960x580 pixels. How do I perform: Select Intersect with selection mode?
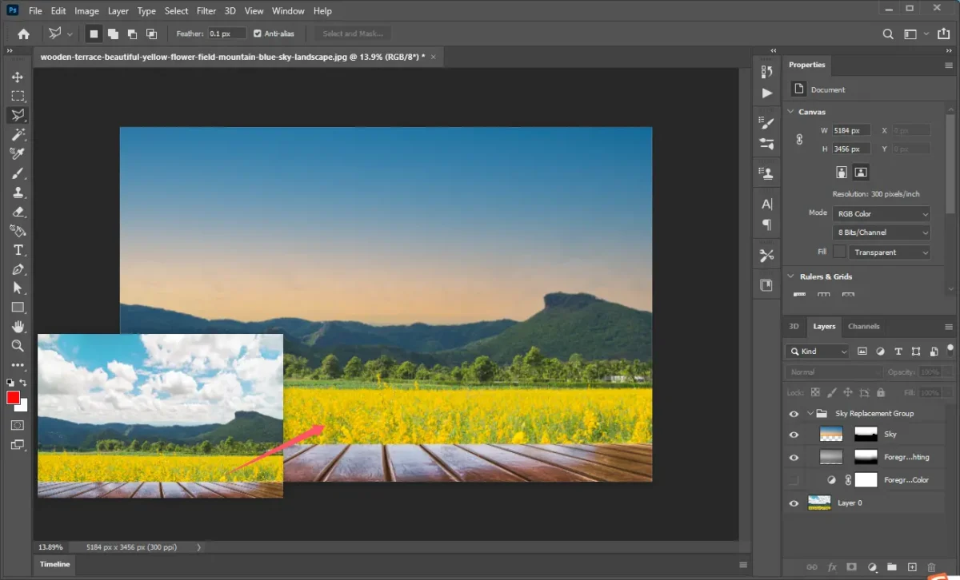coord(151,34)
